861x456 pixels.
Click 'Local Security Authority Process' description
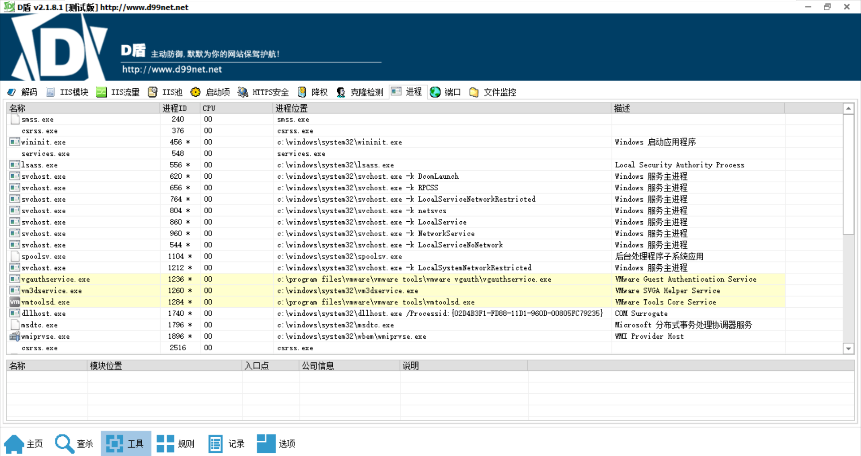click(679, 165)
